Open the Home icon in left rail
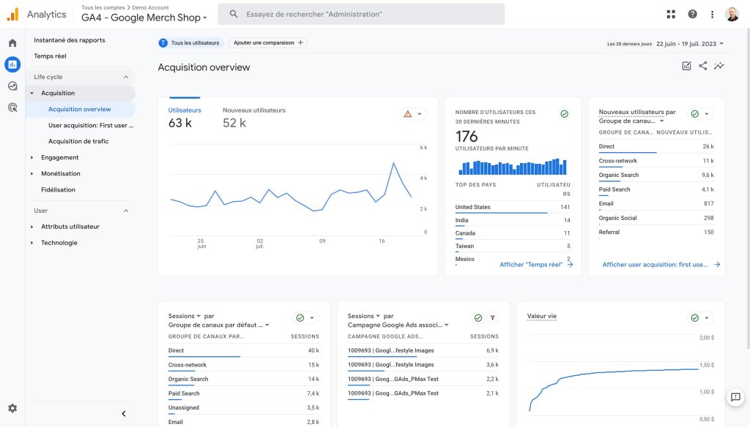This screenshot has width=750, height=427. coord(12,43)
